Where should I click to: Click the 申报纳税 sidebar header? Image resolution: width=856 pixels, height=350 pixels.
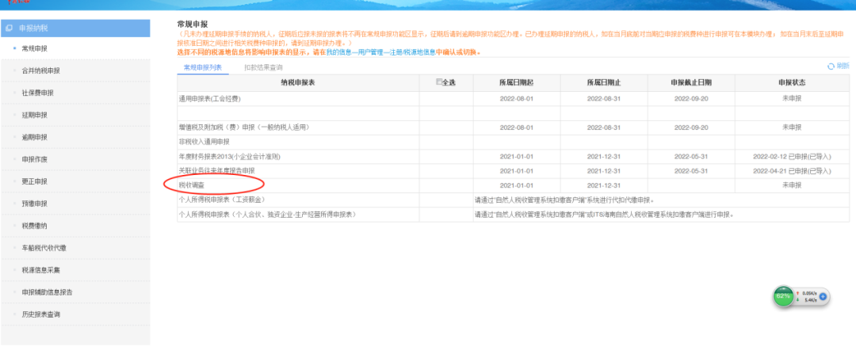click(75, 29)
